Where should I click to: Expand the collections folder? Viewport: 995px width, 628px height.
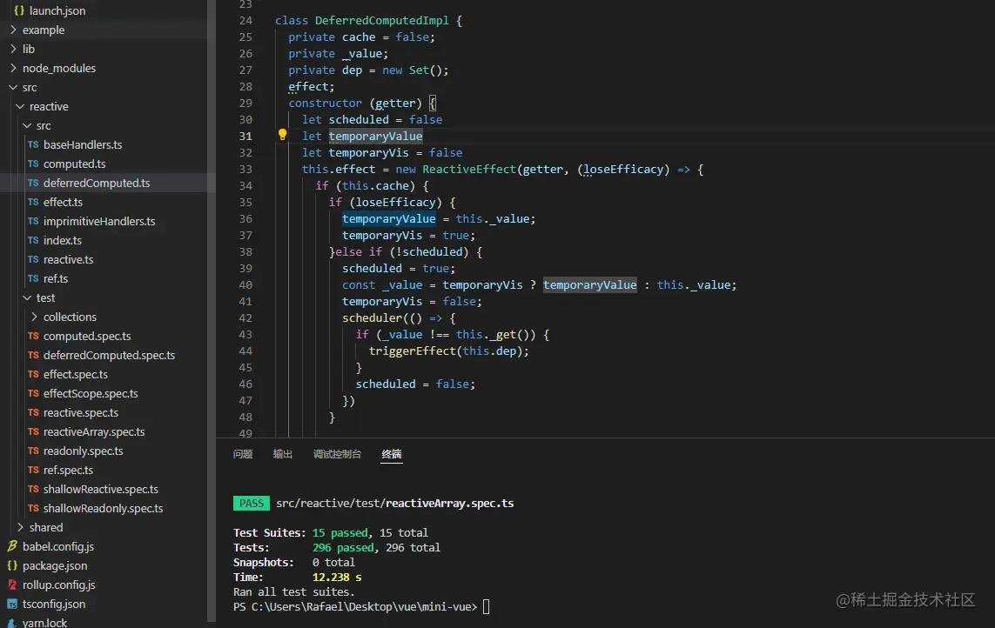pos(34,317)
